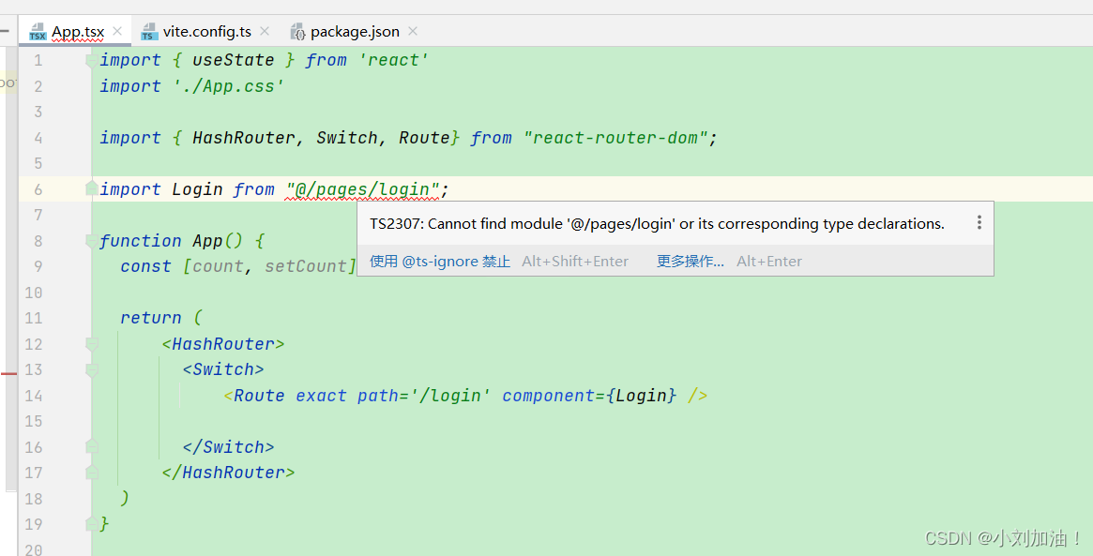Click the JSON file icon on package.json tab
The image size is (1093, 556).
(296, 31)
